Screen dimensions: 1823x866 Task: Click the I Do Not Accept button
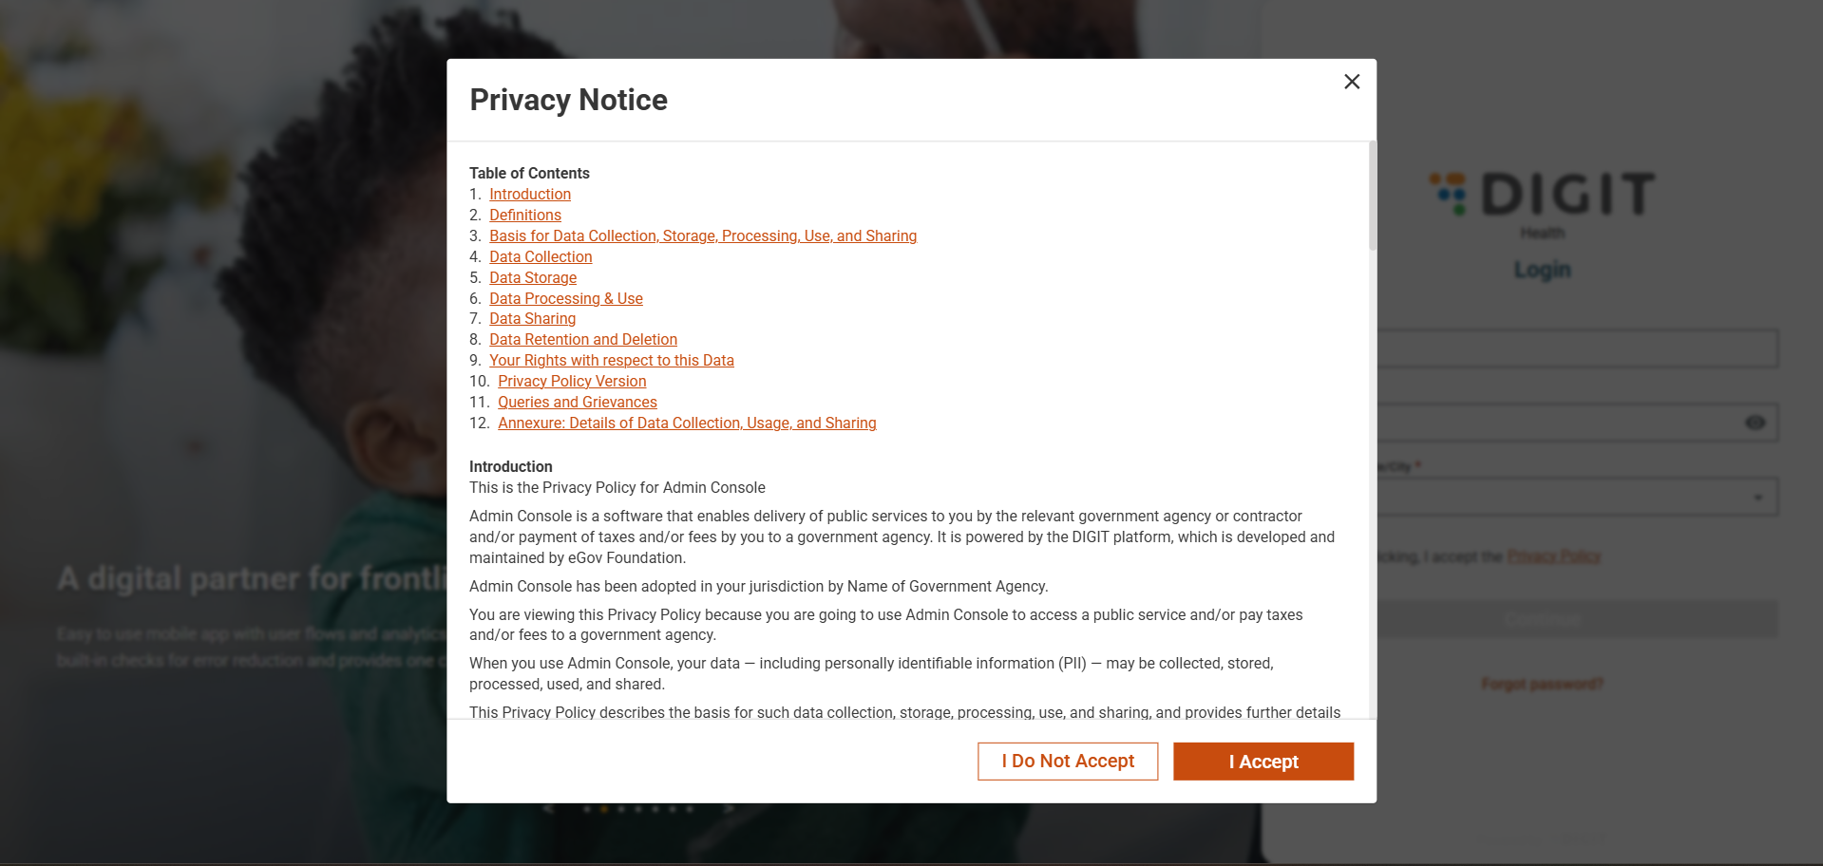[1068, 762]
